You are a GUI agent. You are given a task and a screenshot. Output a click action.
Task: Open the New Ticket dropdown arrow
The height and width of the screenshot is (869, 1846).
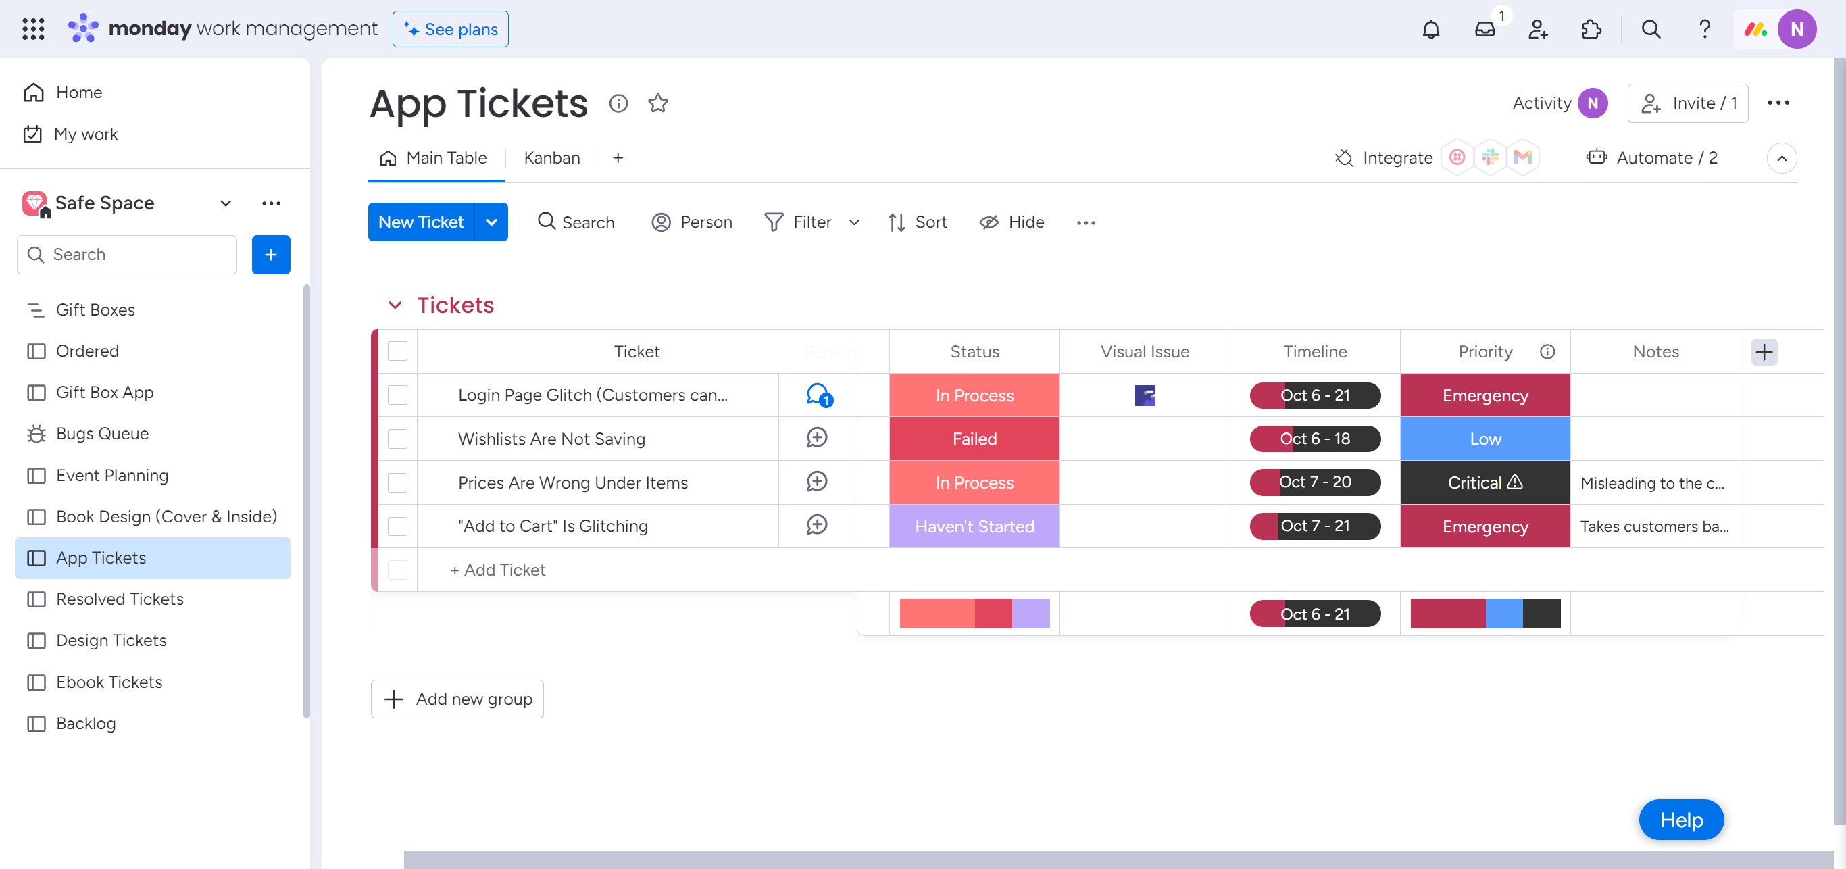[492, 222]
